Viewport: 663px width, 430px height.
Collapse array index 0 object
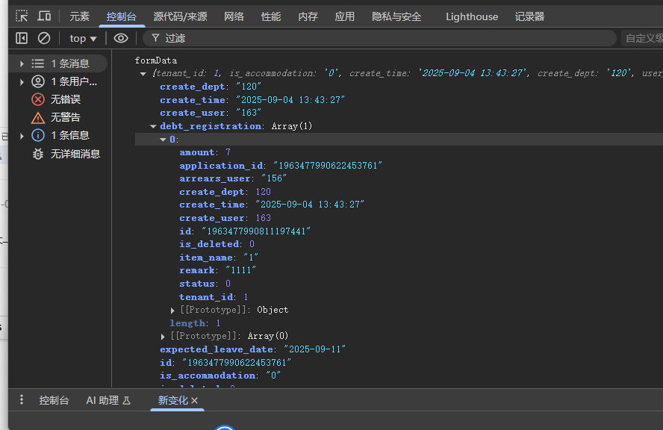163,139
